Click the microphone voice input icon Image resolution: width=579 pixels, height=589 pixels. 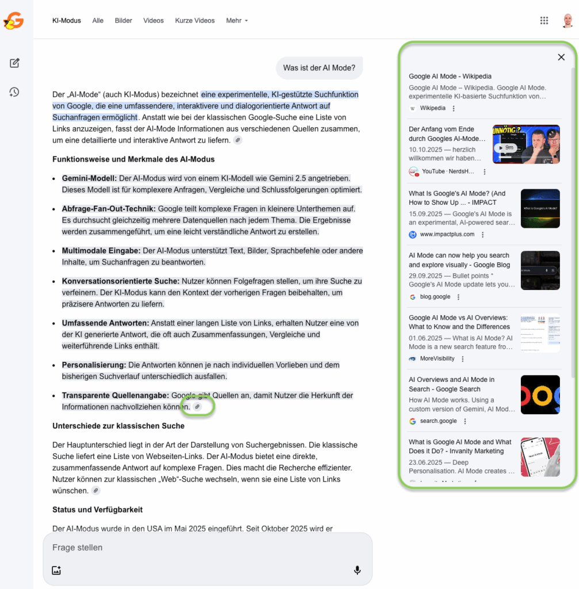coord(357,570)
